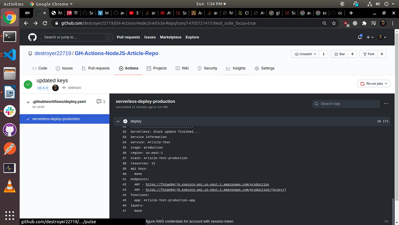
Task: Open the notifications bell
Action: 359,37
